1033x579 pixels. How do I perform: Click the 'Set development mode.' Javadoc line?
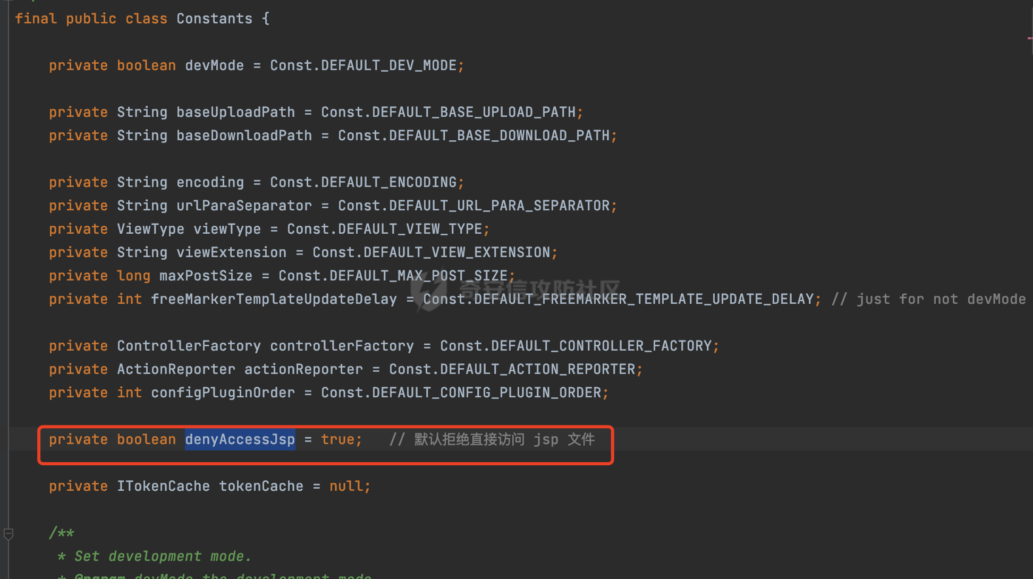tap(154, 556)
